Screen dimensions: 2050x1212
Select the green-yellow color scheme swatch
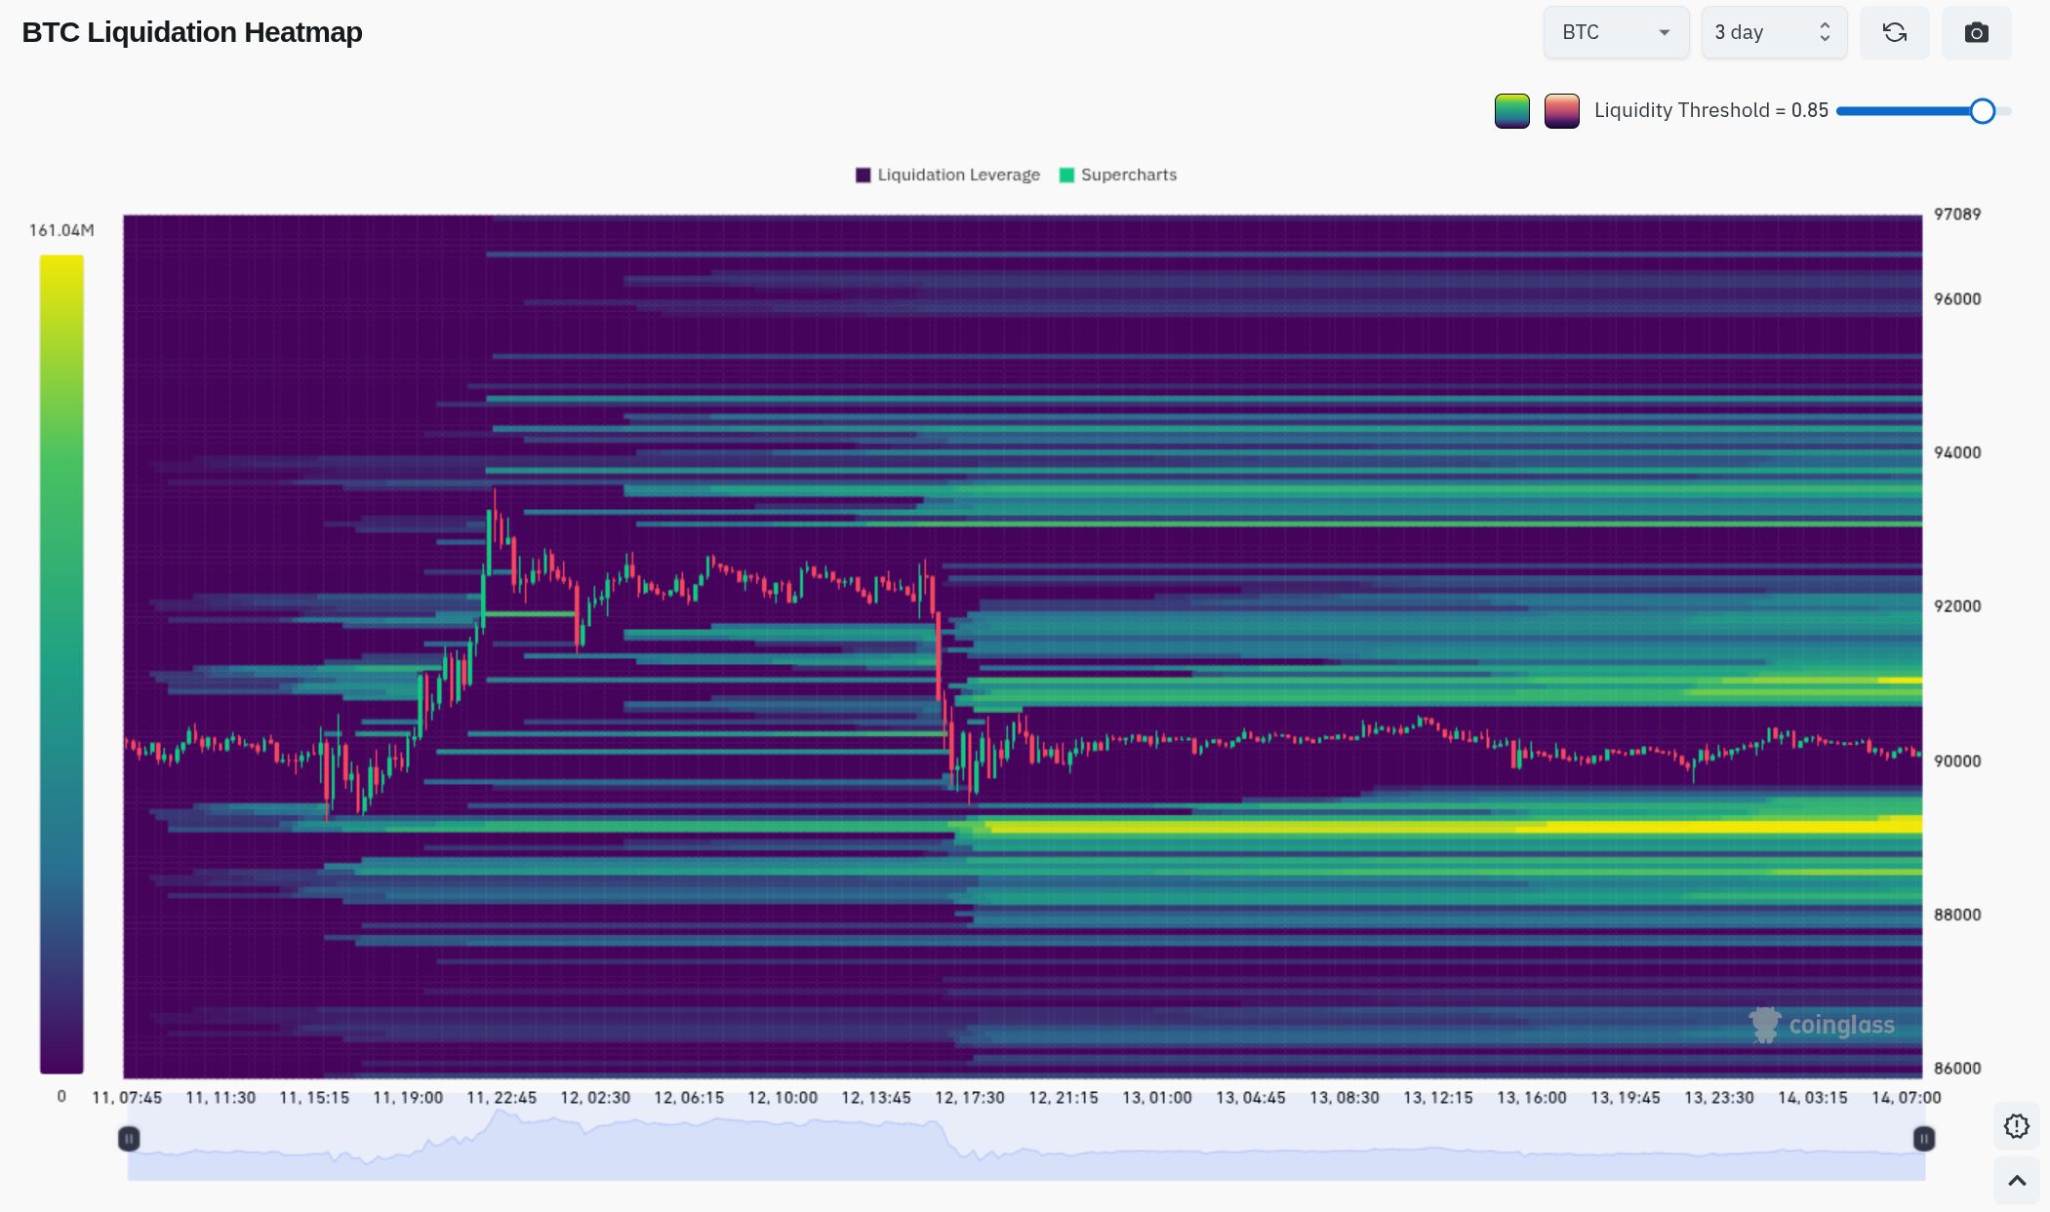pyautogui.click(x=1511, y=110)
